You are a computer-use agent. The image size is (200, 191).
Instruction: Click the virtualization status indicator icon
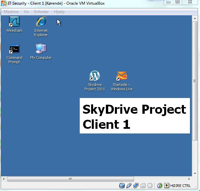pyautogui.click(x=150, y=186)
